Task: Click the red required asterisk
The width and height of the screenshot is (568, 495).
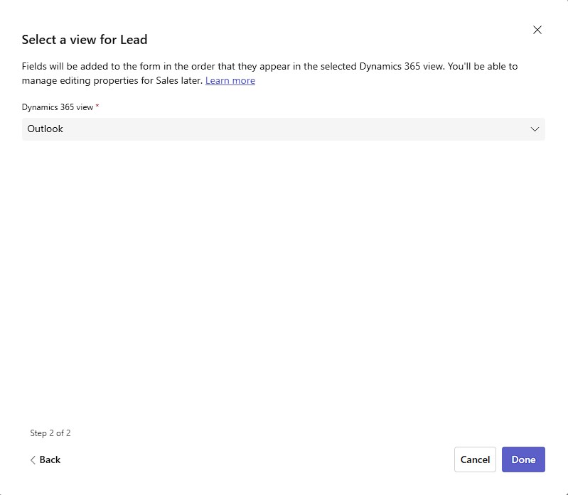Action: tap(97, 107)
